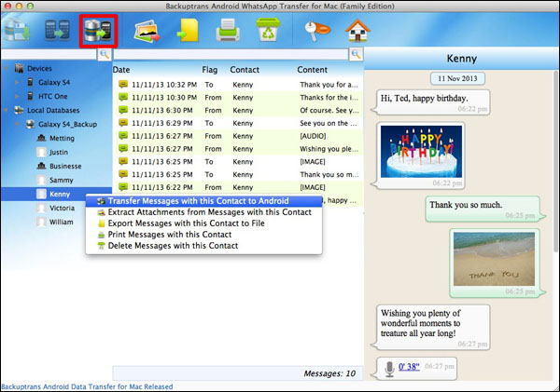The height and width of the screenshot is (392, 560).
Task: Click the backup messages to database toolbar icon
Action: pos(17,31)
